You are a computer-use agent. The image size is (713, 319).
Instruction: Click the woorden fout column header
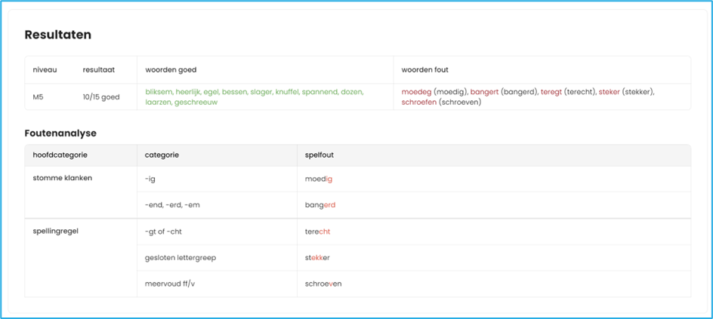coord(425,69)
